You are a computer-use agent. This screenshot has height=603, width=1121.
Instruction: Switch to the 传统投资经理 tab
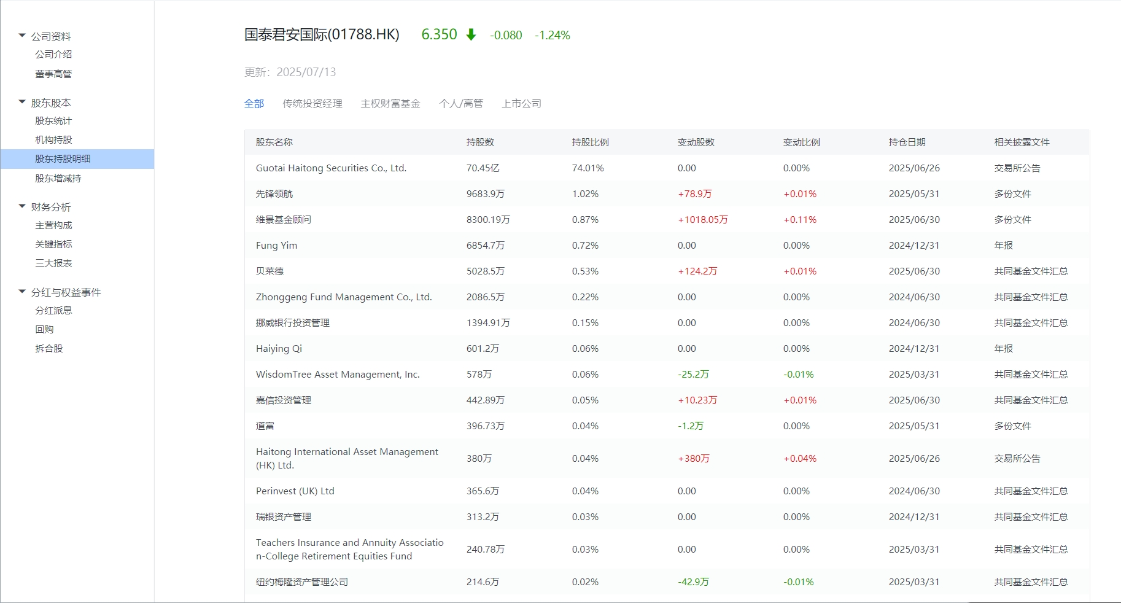312,104
